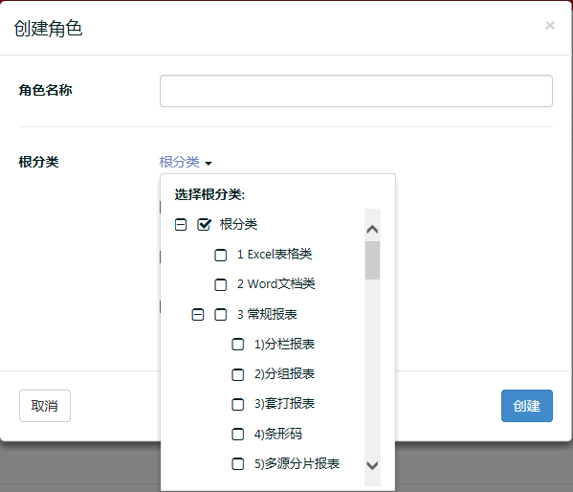Click the 创建 button
The image size is (573, 492).
[x=526, y=406]
